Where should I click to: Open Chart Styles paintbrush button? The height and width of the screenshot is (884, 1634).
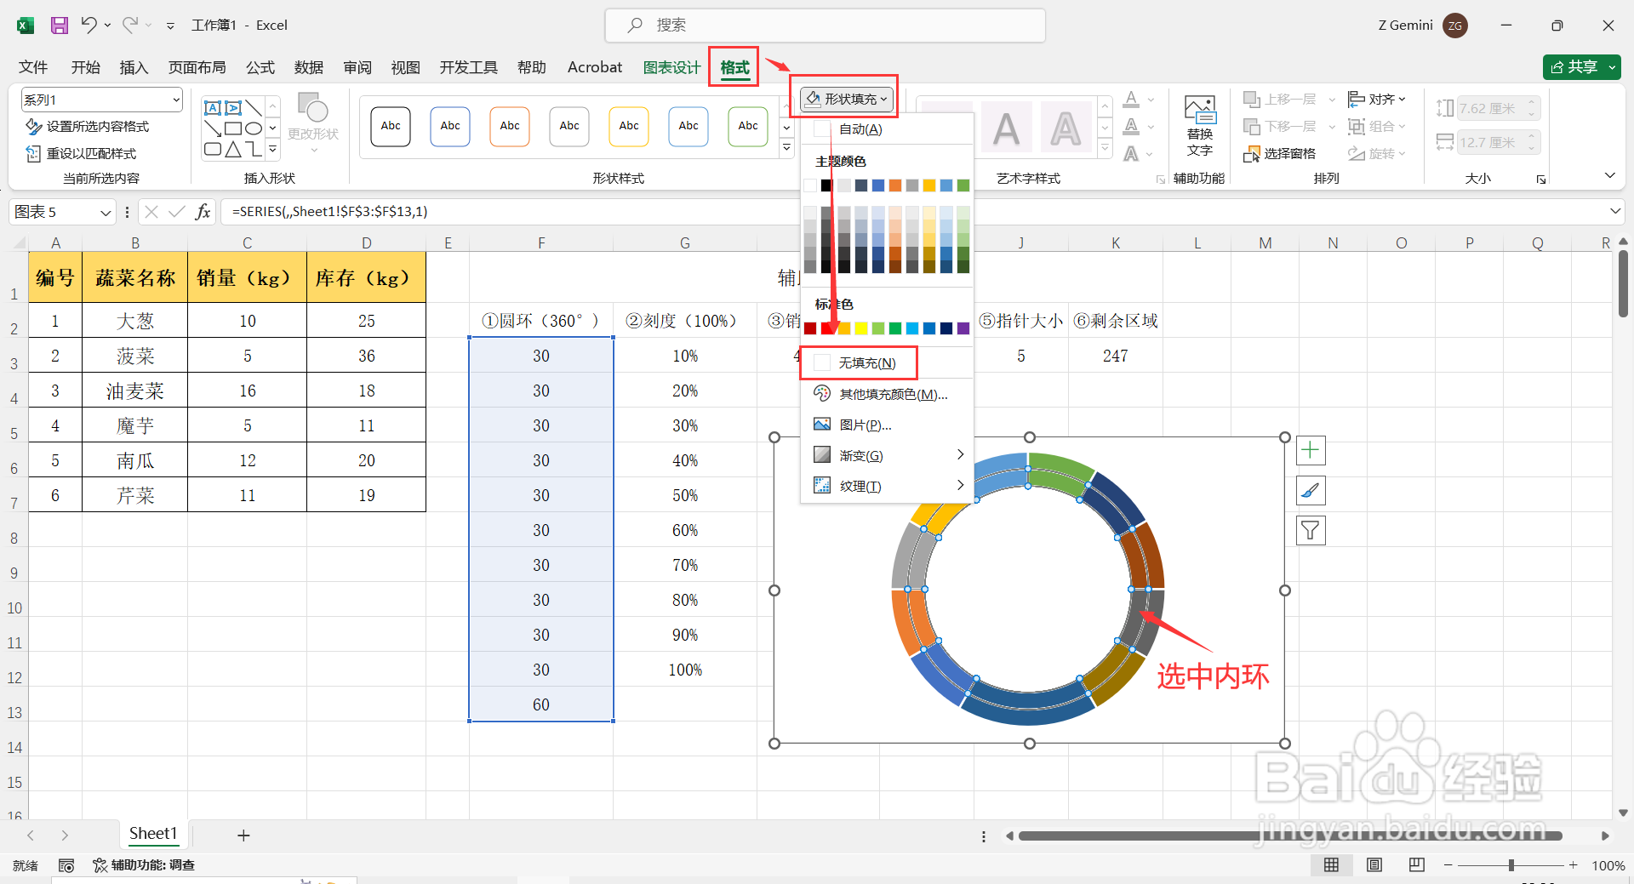coord(1311,490)
